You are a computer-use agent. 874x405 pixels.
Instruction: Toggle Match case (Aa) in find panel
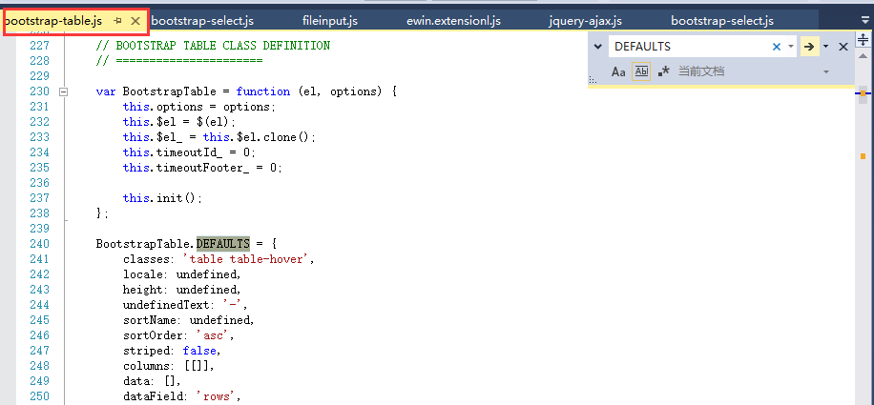pyautogui.click(x=618, y=71)
